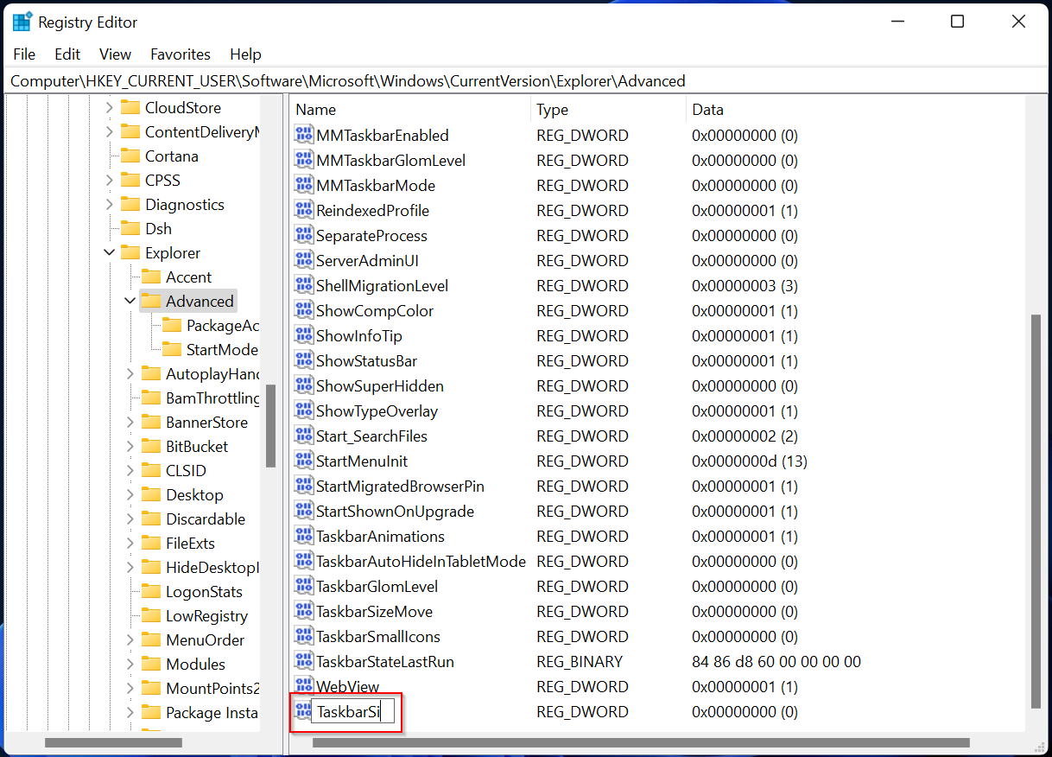Click the DWORD icon beside MMTaskbarEnabled
The height and width of the screenshot is (757, 1052).
303,135
